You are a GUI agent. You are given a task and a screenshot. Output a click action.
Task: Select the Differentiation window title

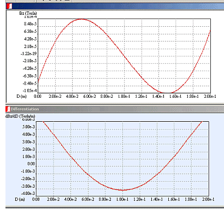coord(25,109)
